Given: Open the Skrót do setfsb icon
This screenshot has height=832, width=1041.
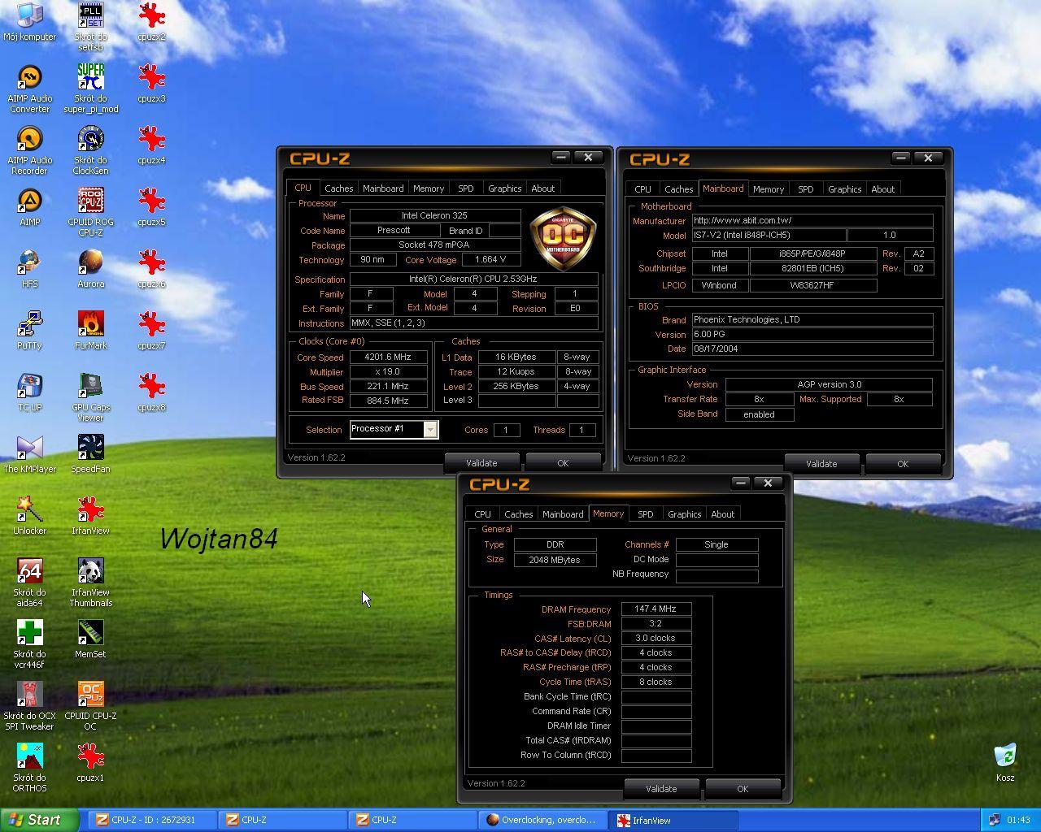Looking at the screenshot, I should coord(90,26).
